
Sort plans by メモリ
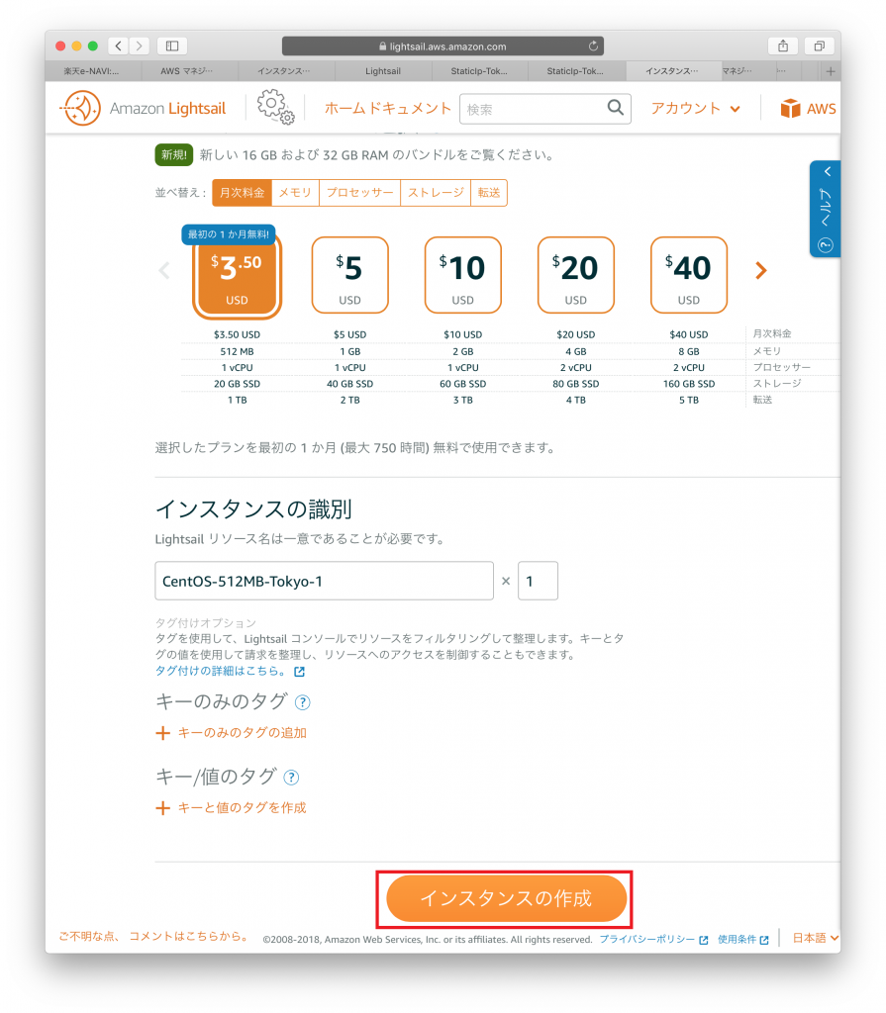296,193
